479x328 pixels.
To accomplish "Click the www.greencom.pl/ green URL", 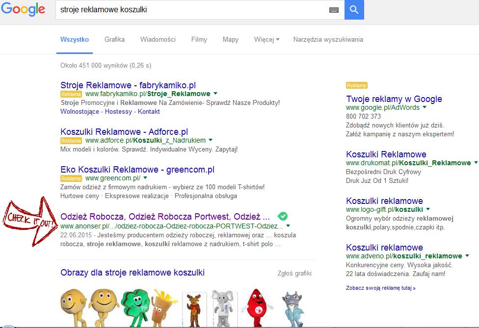I will click(x=113, y=178).
